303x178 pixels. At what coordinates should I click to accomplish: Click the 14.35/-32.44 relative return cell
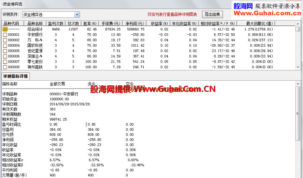coord(223,40)
